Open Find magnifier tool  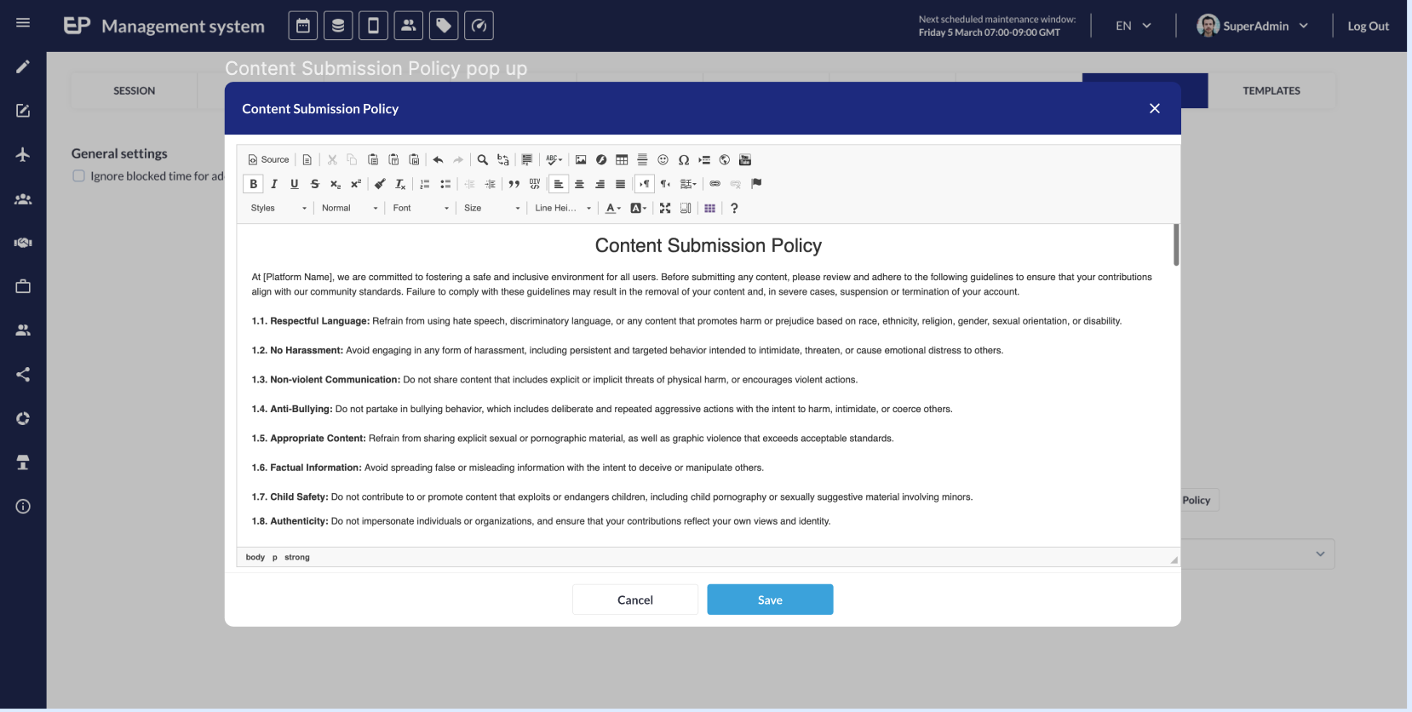pyautogui.click(x=483, y=159)
